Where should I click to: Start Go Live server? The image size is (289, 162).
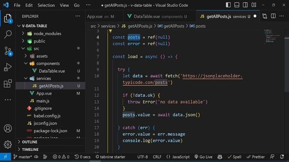click(x=204, y=157)
